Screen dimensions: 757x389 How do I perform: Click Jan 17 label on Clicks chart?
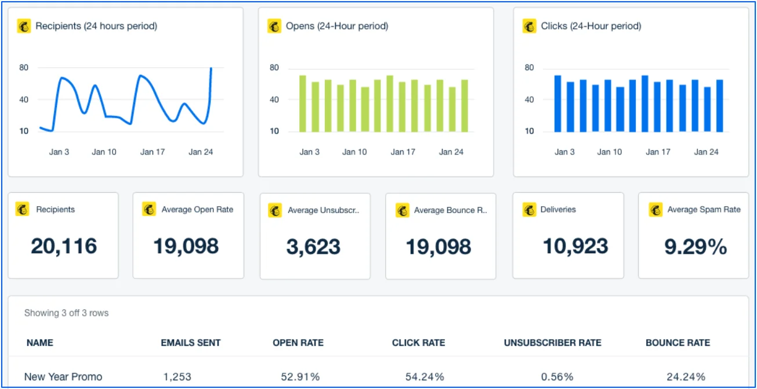[658, 152]
